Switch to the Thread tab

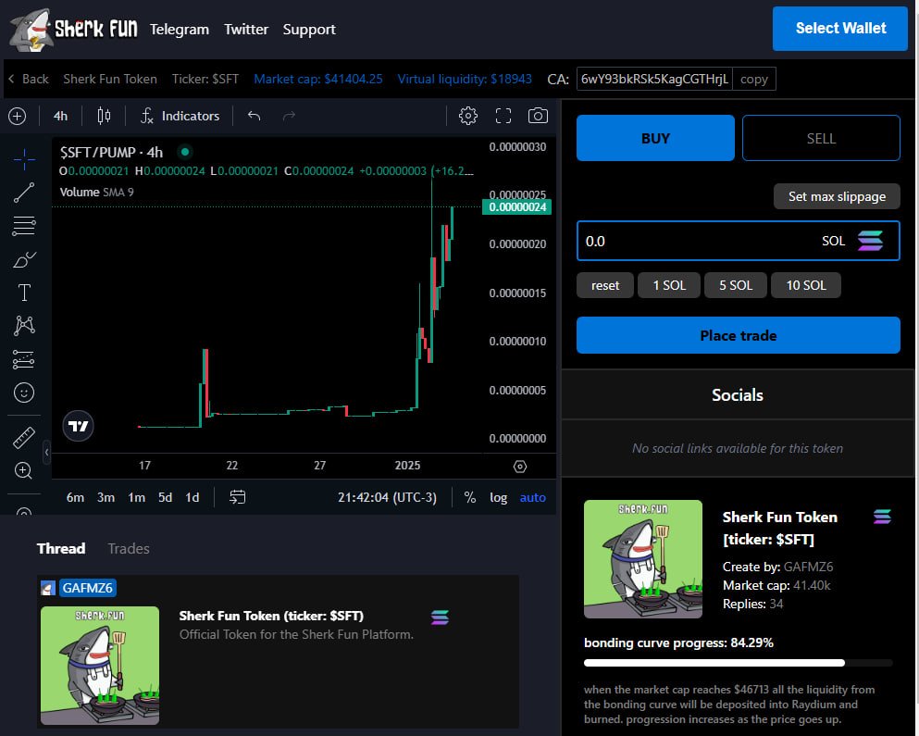click(x=61, y=548)
